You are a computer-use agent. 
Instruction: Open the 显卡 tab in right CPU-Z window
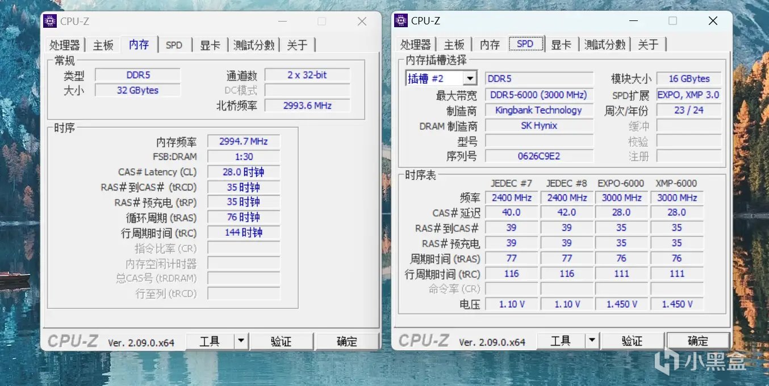(561, 45)
